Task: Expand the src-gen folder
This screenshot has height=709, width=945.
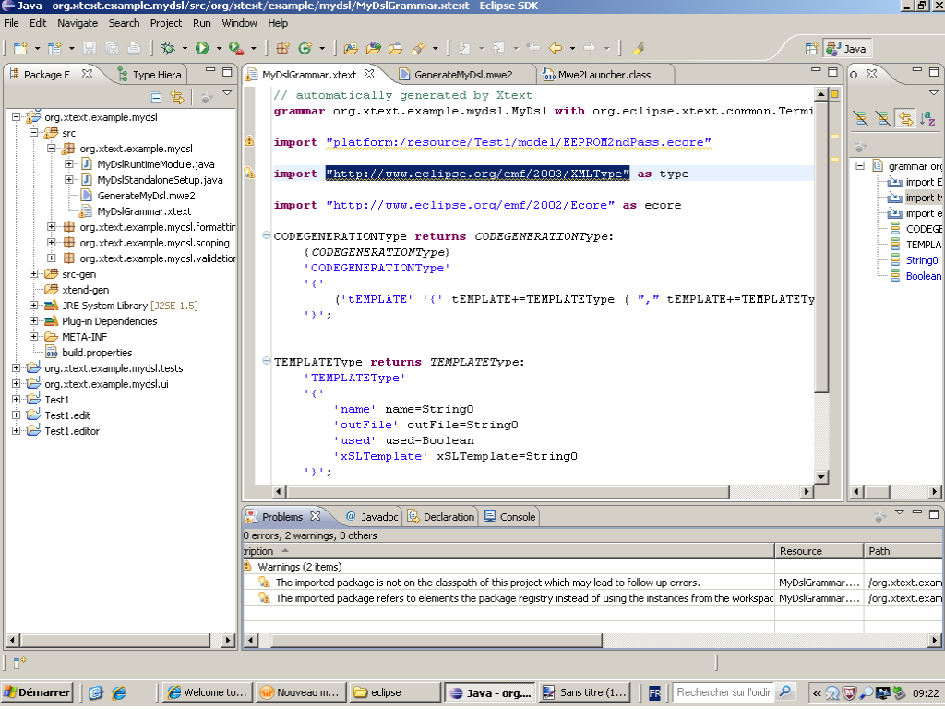Action: coord(34,273)
